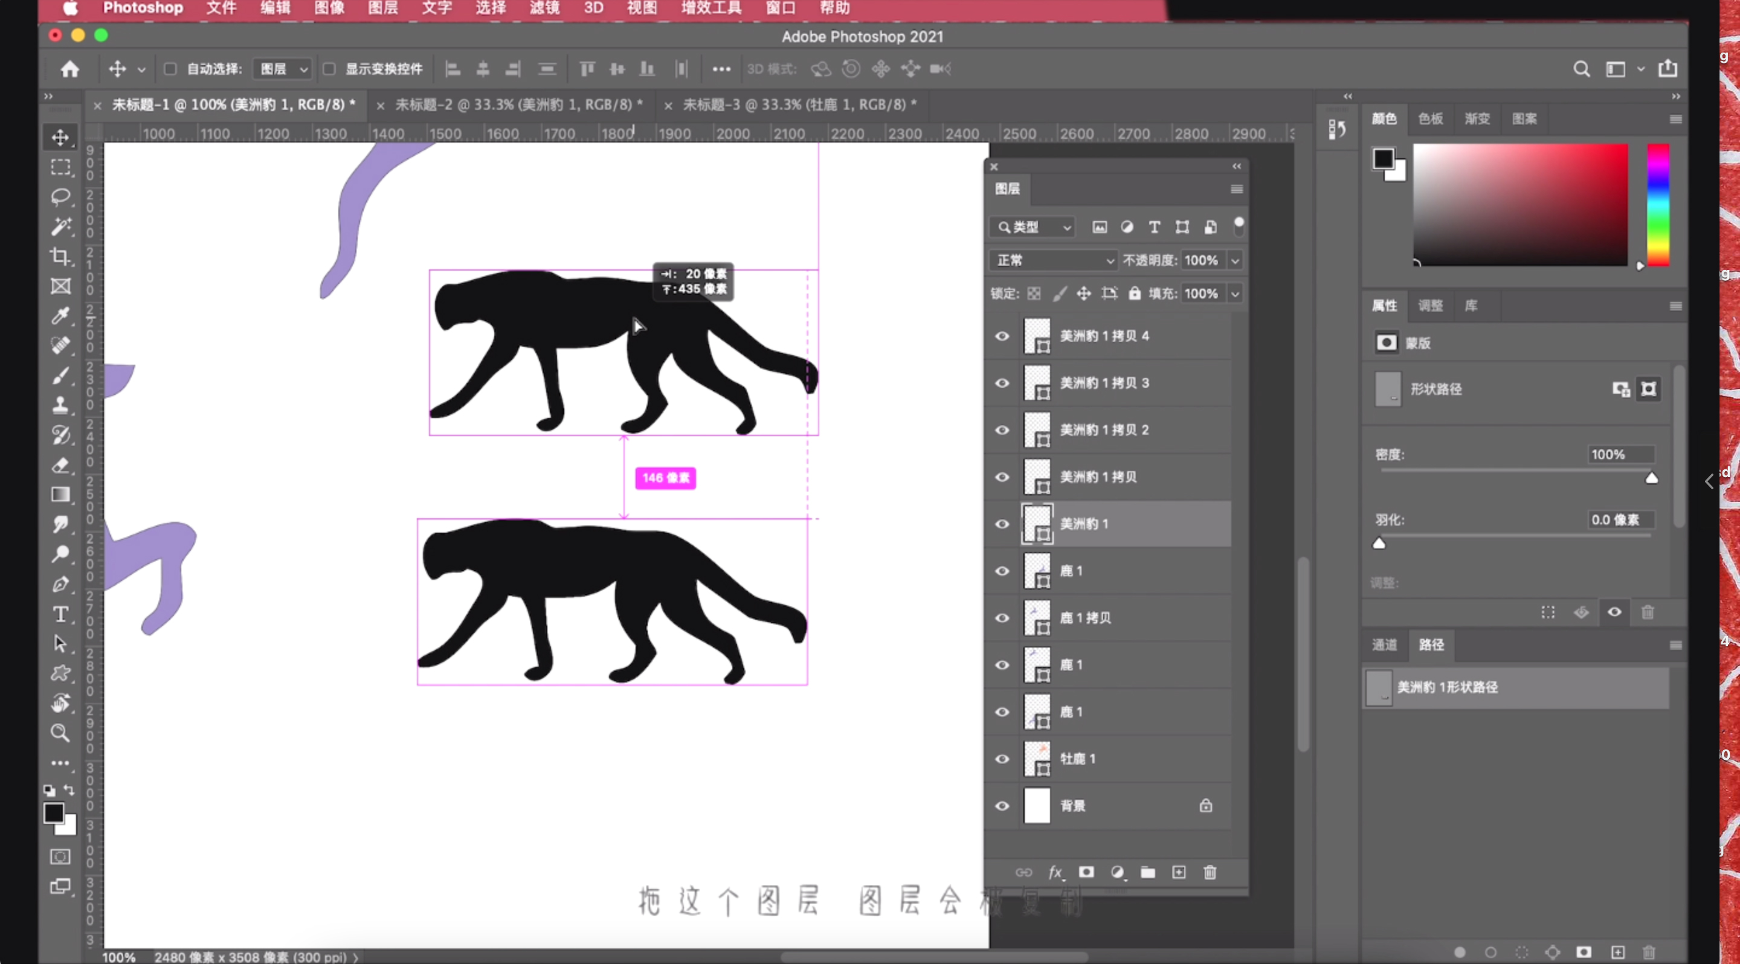Click the delete layer trash icon
The height and width of the screenshot is (964, 1740).
coord(1210,872)
